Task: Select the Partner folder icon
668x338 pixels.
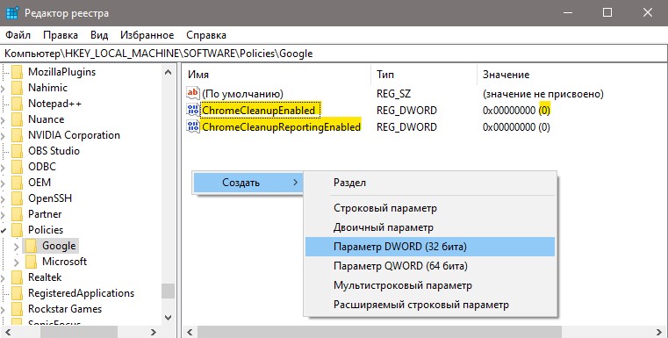Action: coord(17,214)
